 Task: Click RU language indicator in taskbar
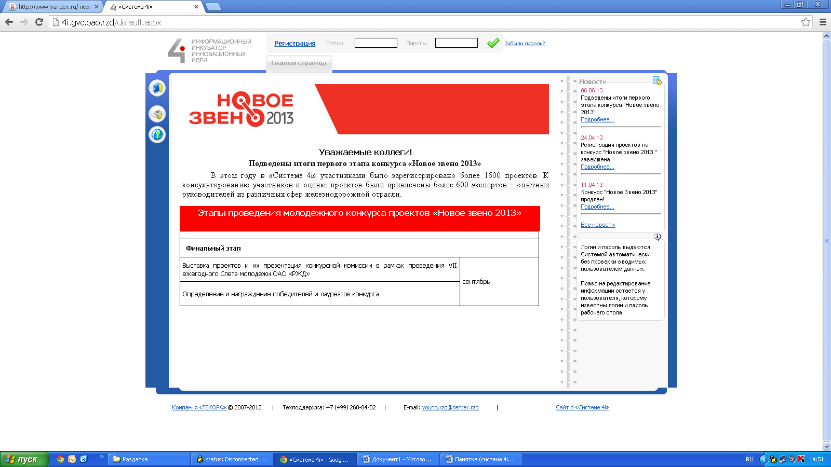[x=749, y=459]
